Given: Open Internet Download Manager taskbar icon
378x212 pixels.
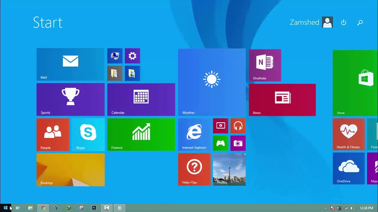Looking at the screenshot, I should [x=69, y=208].
